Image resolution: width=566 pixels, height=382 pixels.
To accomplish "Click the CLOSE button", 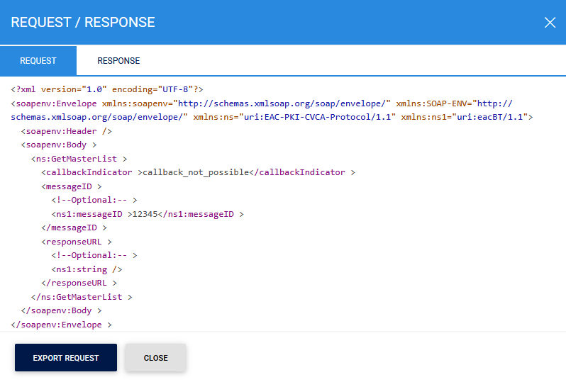I will point(155,357).
